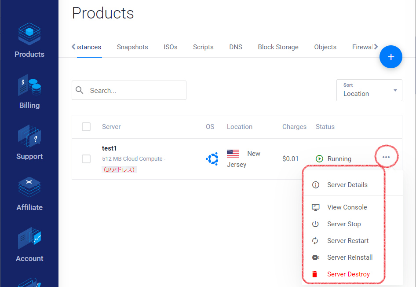This screenshot has width=416, height=287.
Task: Open the Affiliate sidebar icon
Action: [29, 187]
